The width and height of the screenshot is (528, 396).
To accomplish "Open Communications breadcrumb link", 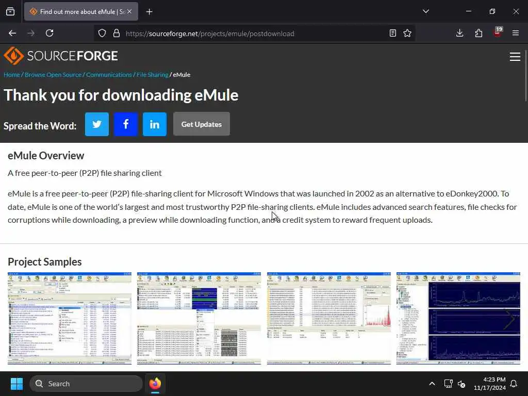I will pos(109,75).
